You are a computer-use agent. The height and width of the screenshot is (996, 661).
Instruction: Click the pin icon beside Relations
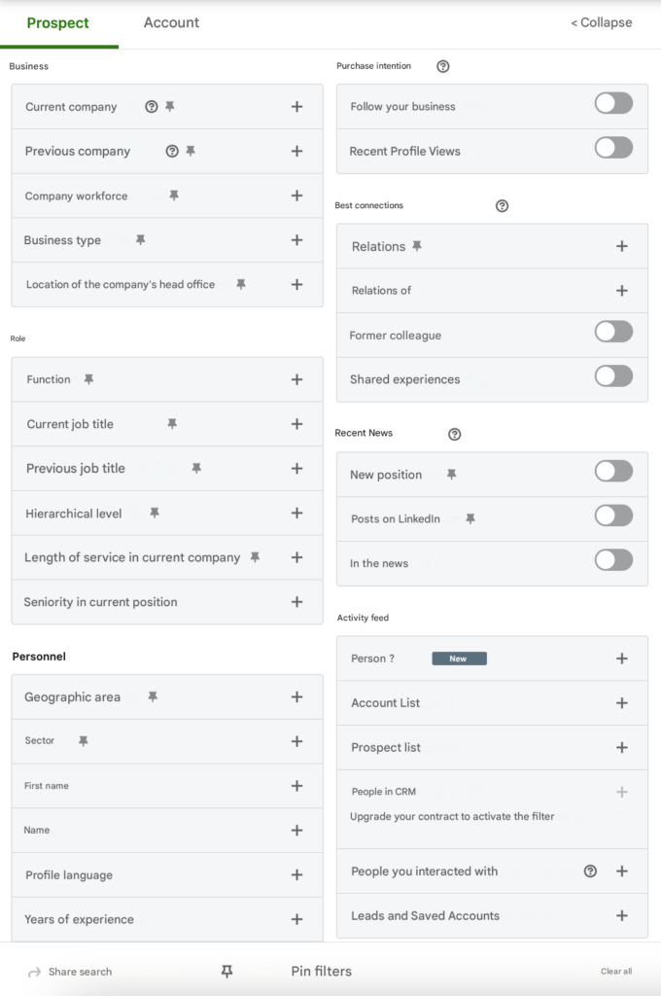tap(417, 246)
